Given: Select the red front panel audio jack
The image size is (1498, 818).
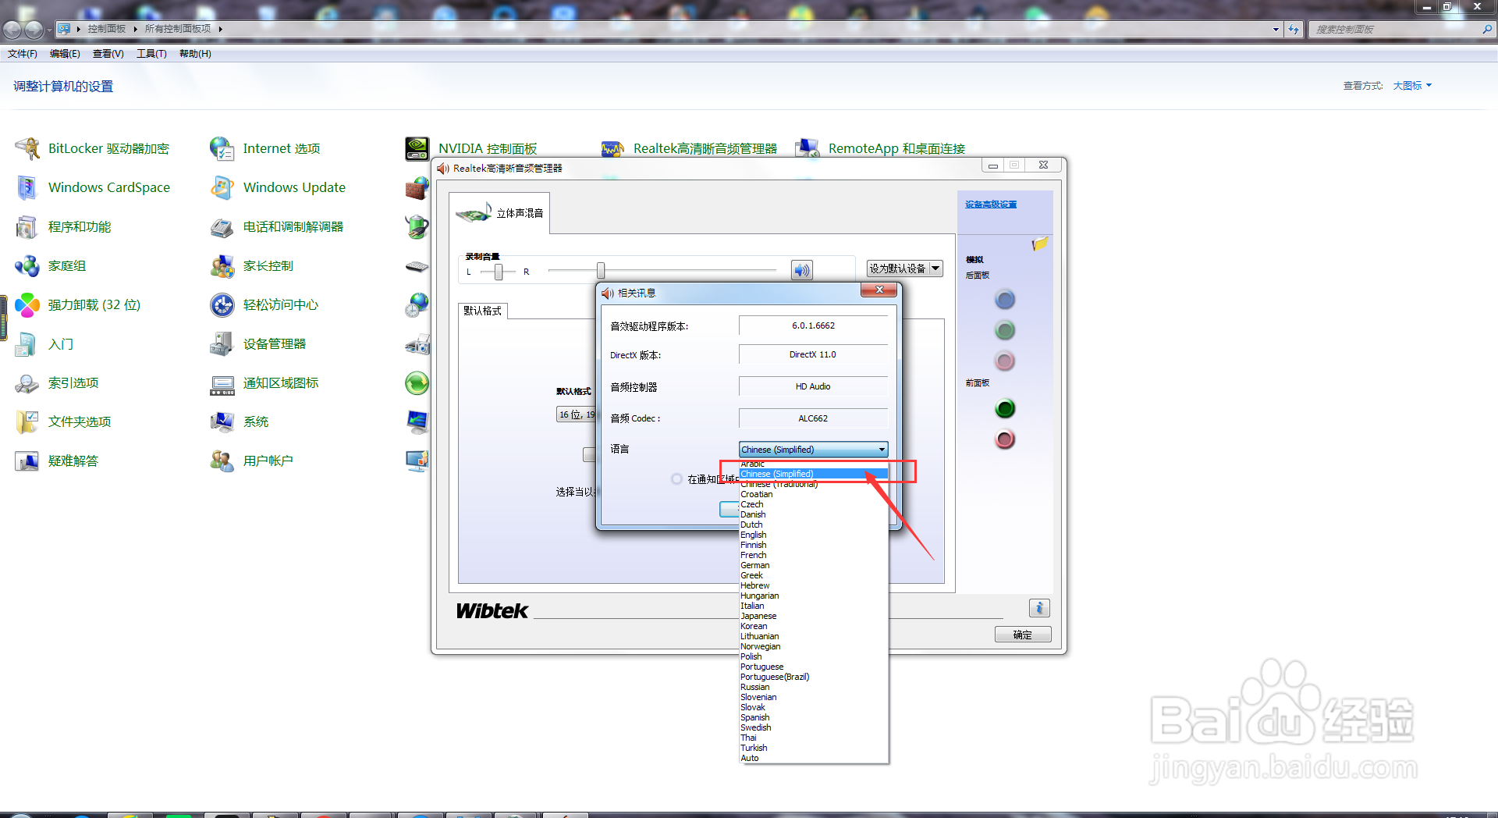Looking at the screenshot, I should [1005, 439].
